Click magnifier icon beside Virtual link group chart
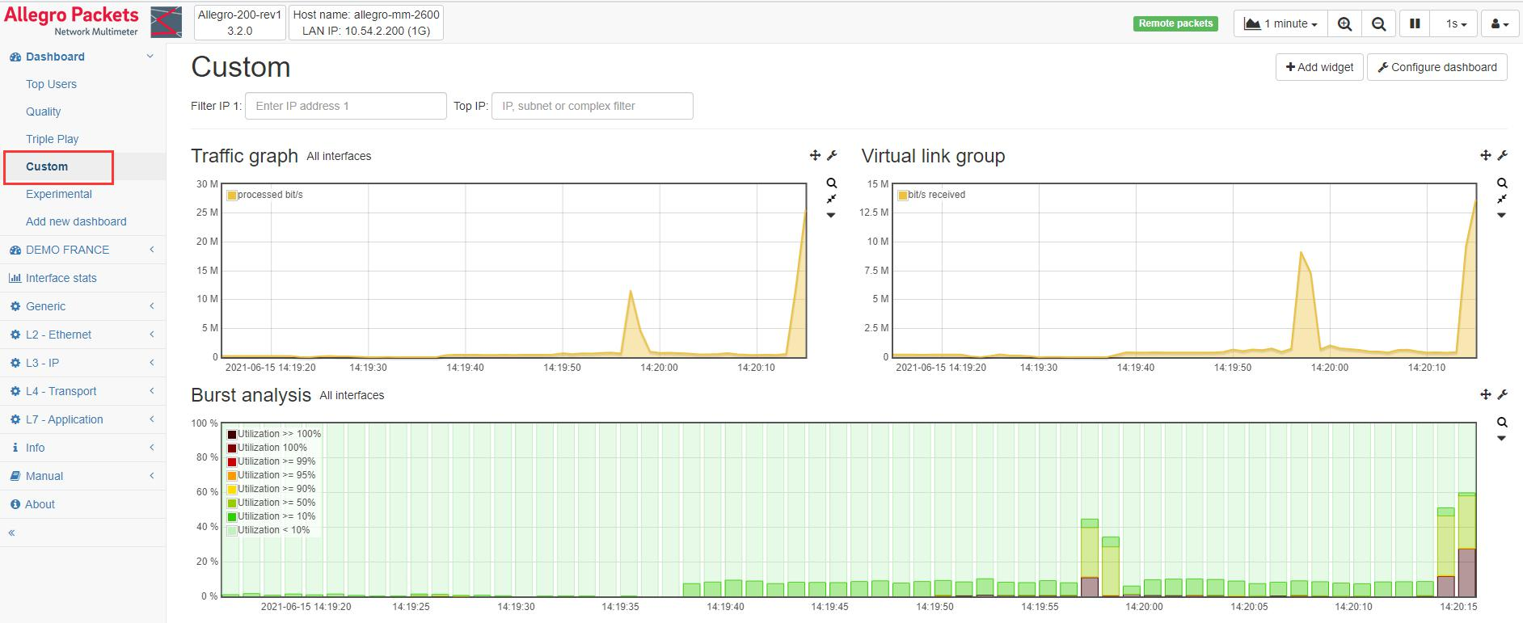1523x623 pixels. (1502, 183)
